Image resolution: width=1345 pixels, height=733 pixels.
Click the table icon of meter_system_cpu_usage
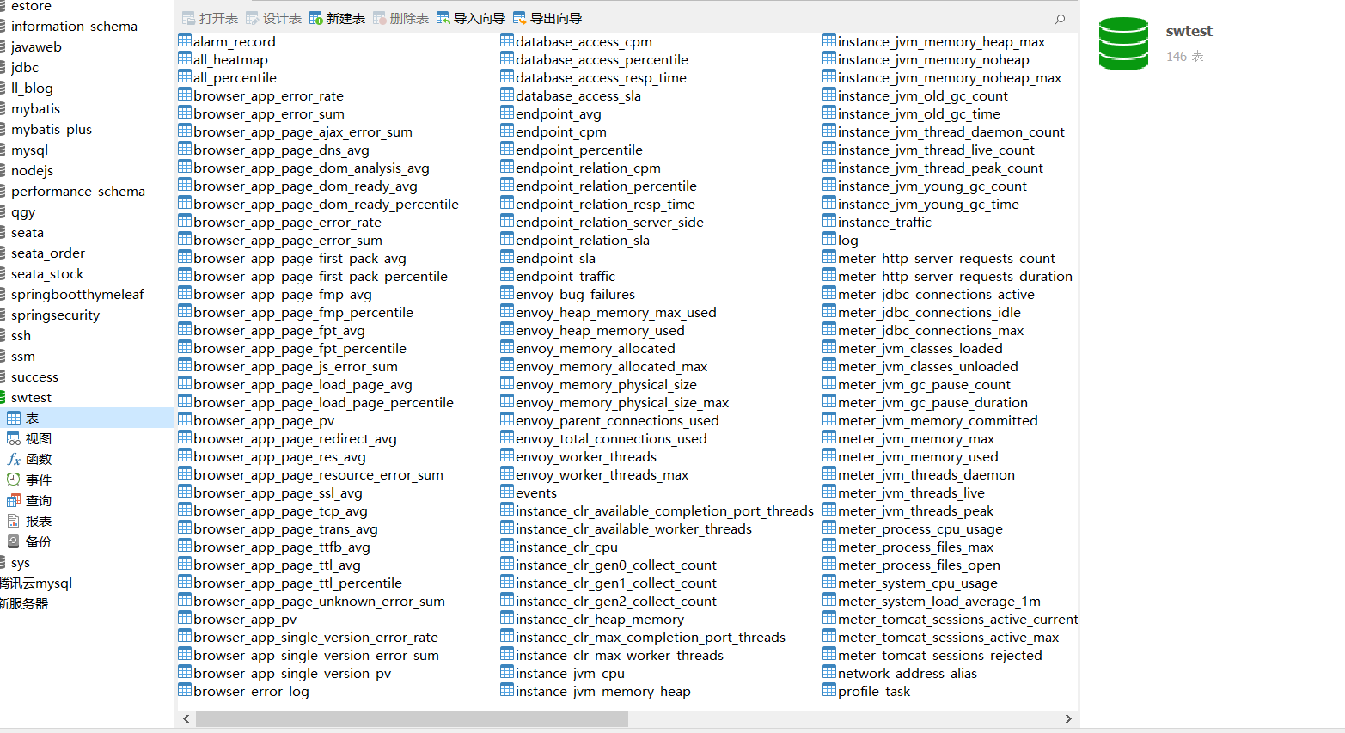click(x=829, y=582)
